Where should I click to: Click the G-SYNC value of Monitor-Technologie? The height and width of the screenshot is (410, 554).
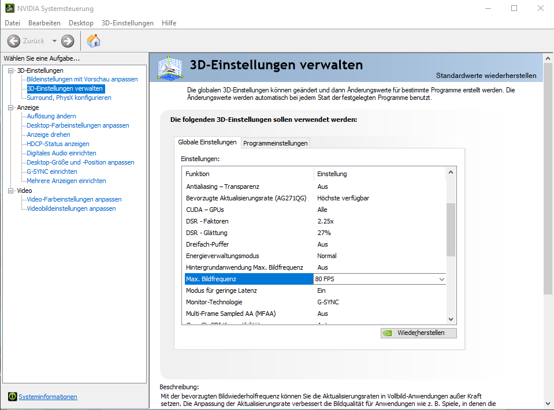[x=328, y=302]
